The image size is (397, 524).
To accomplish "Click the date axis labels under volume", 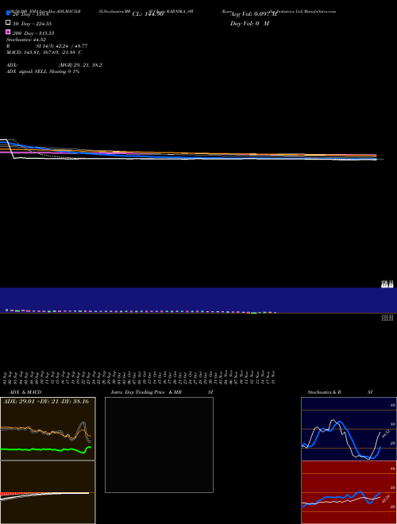I will pyautogui.click(x=140, y=377).
